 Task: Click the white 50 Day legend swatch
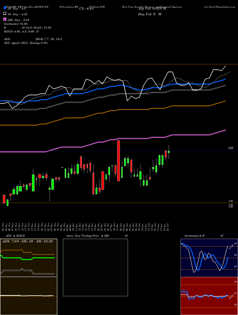tap(5, 14)
